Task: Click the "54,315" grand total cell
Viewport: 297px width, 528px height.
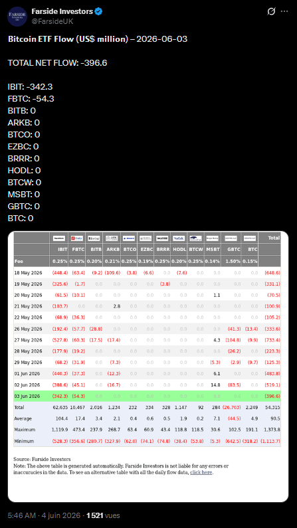Action: [x=272, y=407]
